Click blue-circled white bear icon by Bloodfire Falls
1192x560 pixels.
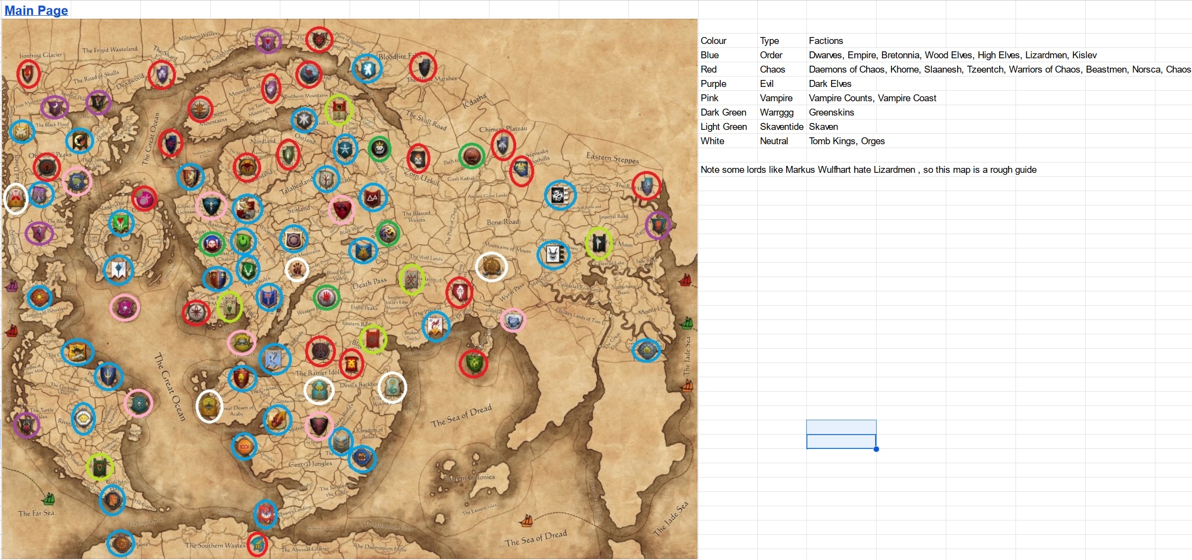tap(367, 69)
